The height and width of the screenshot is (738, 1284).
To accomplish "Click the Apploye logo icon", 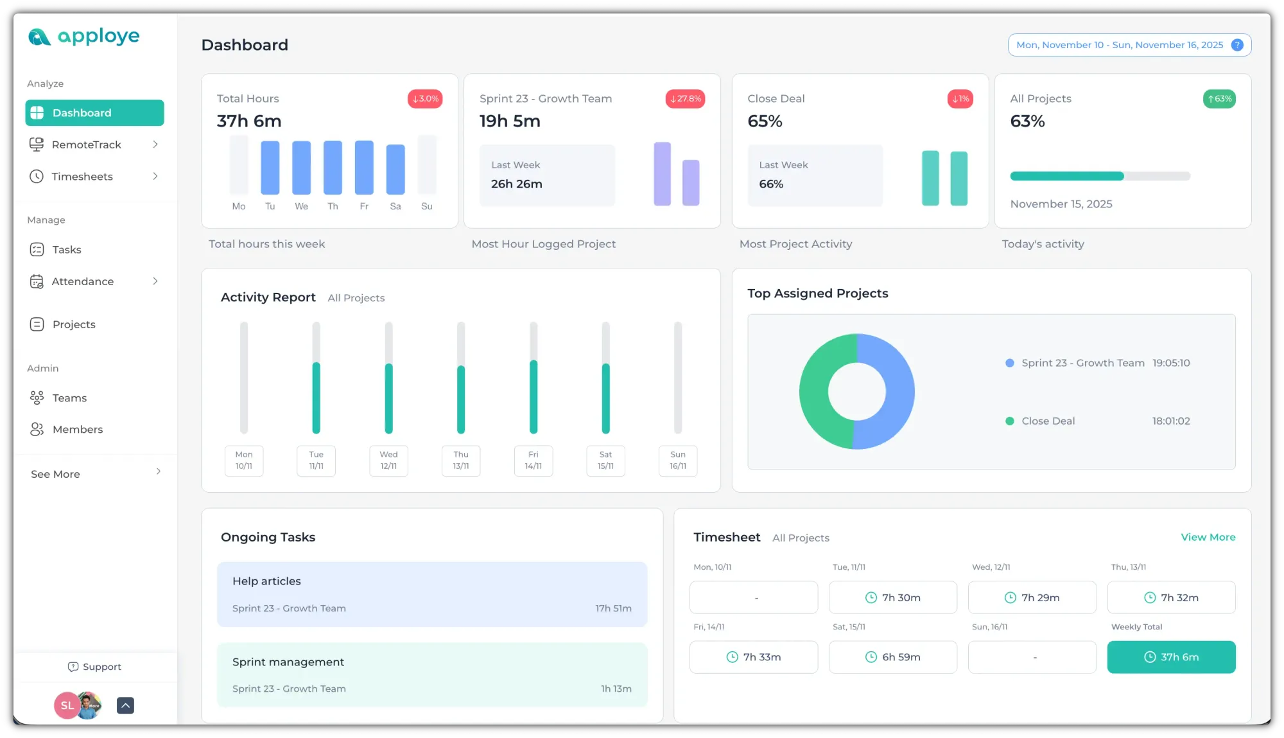I will (x=39, y=37).
